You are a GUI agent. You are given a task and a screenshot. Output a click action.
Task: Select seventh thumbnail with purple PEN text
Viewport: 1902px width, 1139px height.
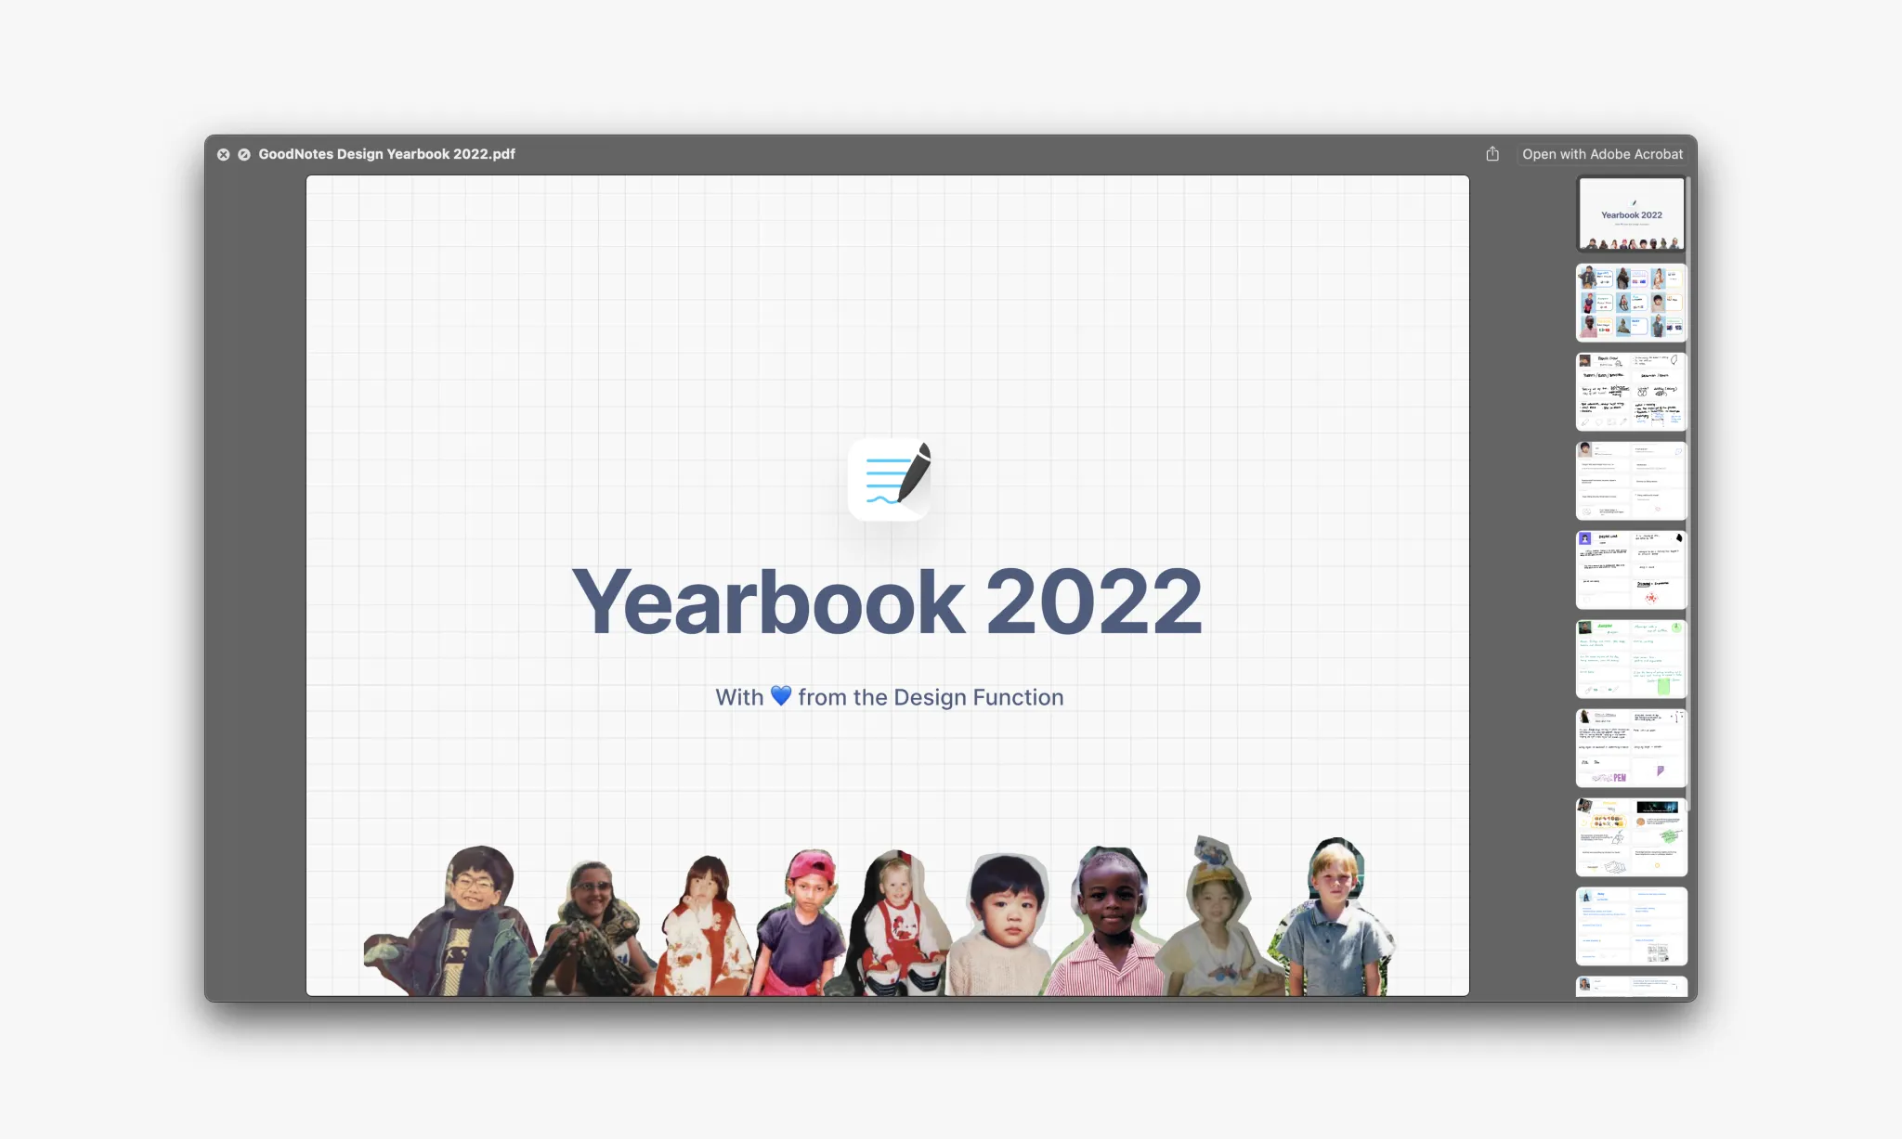(x=1631, y=748)
